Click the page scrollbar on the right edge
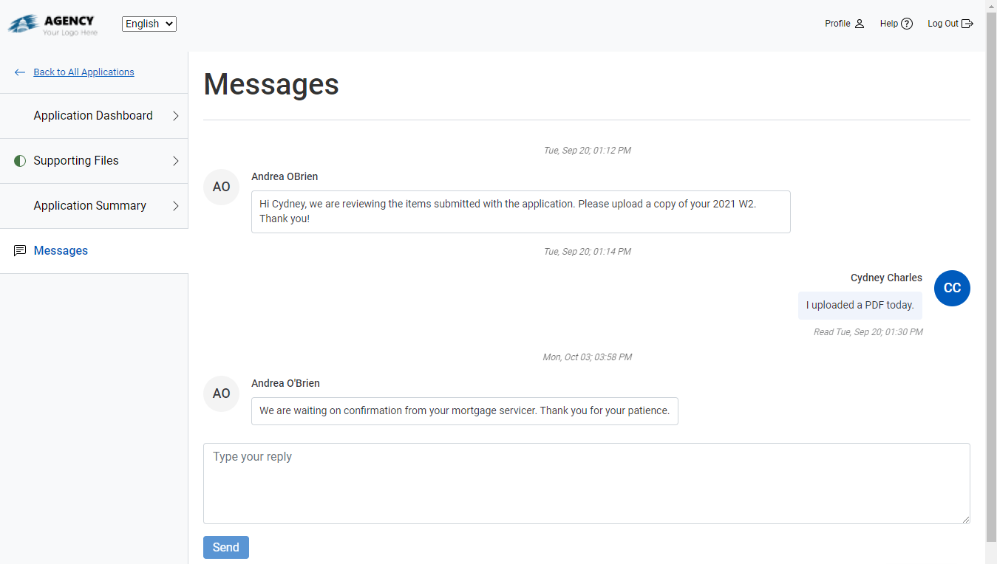The width and height of the screenshot is (997, 564). pos(992,295)
